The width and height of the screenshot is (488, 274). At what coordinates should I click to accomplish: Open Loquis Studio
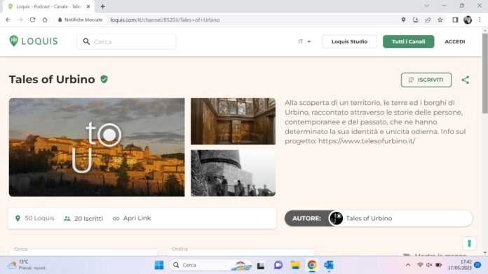pos(349,41)
